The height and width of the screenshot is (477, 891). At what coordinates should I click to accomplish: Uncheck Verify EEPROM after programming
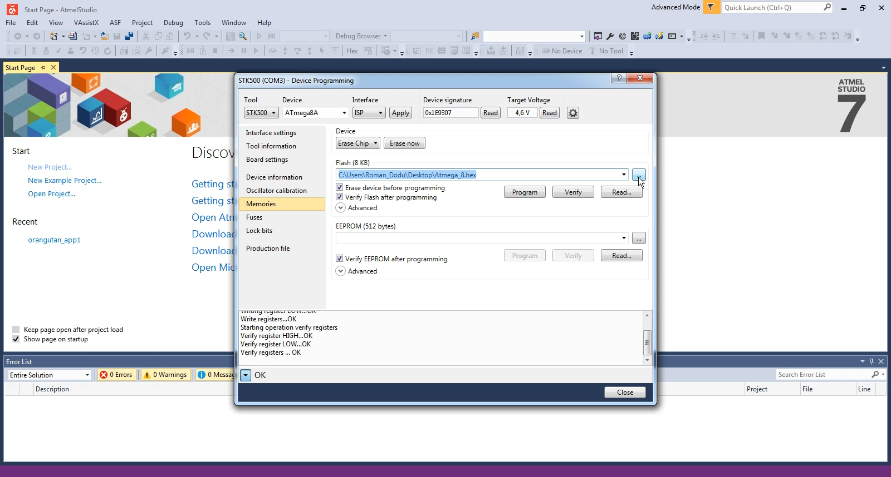[x=340, y=259]
